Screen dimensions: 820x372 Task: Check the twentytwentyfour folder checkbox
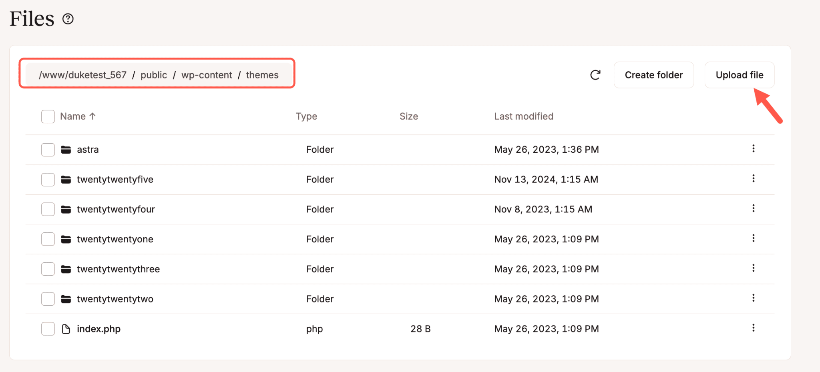click(x=48, y=209)
